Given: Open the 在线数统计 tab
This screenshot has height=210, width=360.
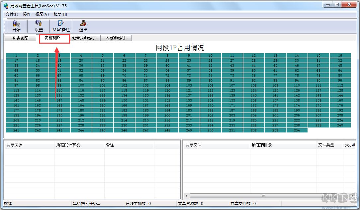Looking at the screenshot, I should click(116, 38).
